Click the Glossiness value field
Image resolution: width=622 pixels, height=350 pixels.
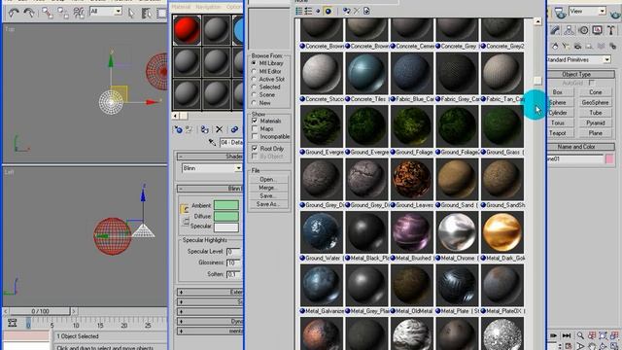pos(233,262)
